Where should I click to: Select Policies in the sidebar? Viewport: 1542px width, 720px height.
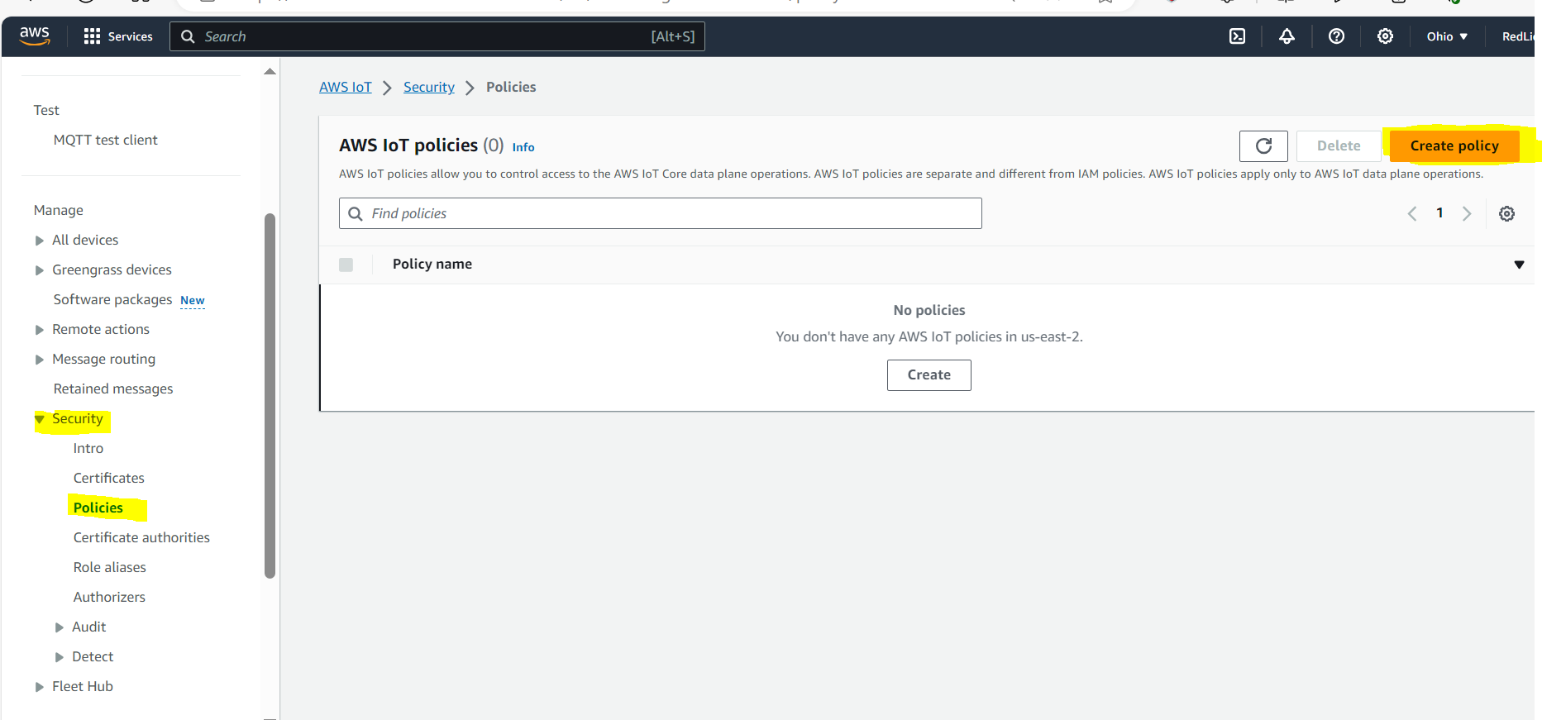[98, 508]
